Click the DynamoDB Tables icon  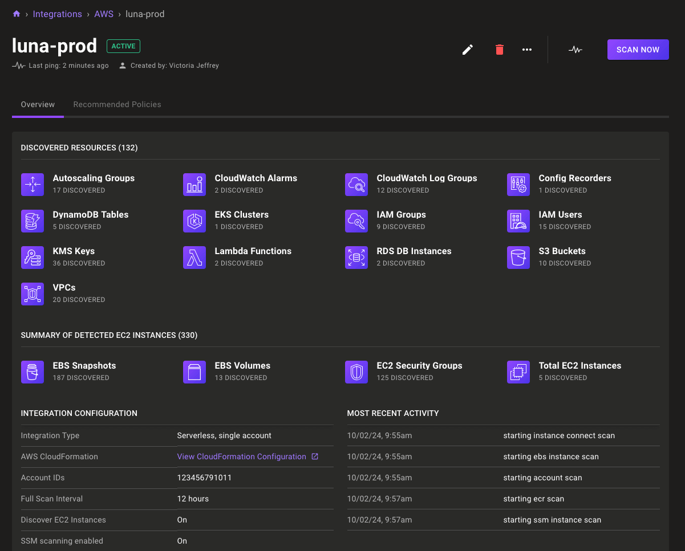33,221
